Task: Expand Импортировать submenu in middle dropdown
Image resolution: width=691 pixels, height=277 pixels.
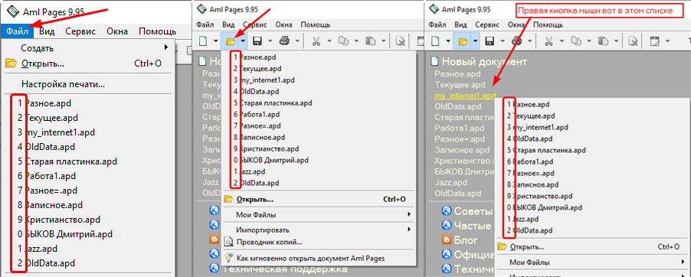Action: 409,230
